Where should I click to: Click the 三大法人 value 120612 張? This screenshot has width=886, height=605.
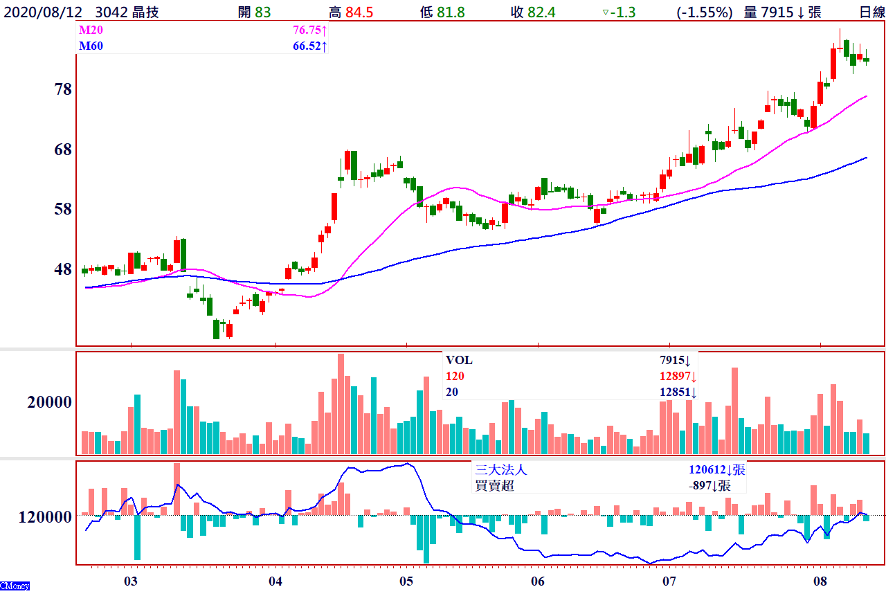717,469
